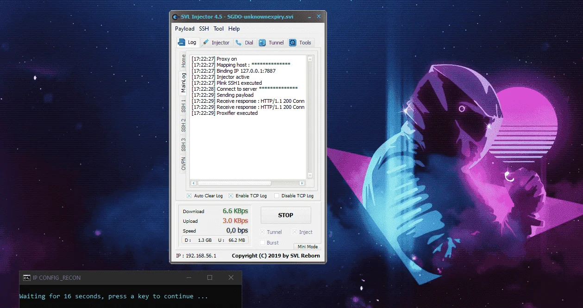The image size is (583, 308).
Task: Click the horizontal scrollbar thumb in the log
Action: pos(234,183)
